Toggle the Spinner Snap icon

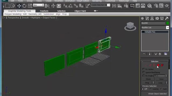pos(81,6)
